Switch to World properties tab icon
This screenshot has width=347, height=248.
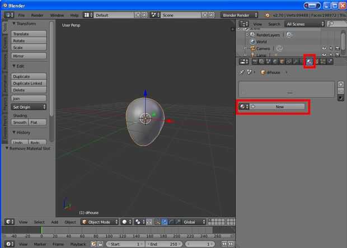point(275,62)
